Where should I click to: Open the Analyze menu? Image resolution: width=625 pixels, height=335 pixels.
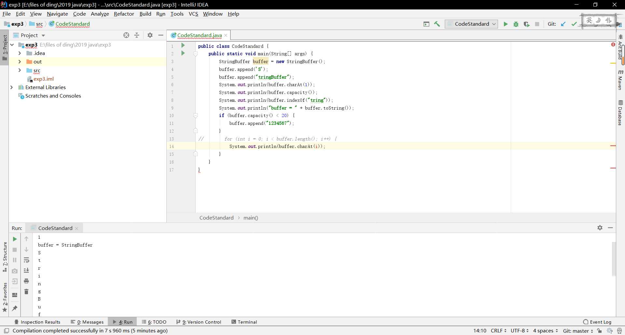tap(100, 14)
